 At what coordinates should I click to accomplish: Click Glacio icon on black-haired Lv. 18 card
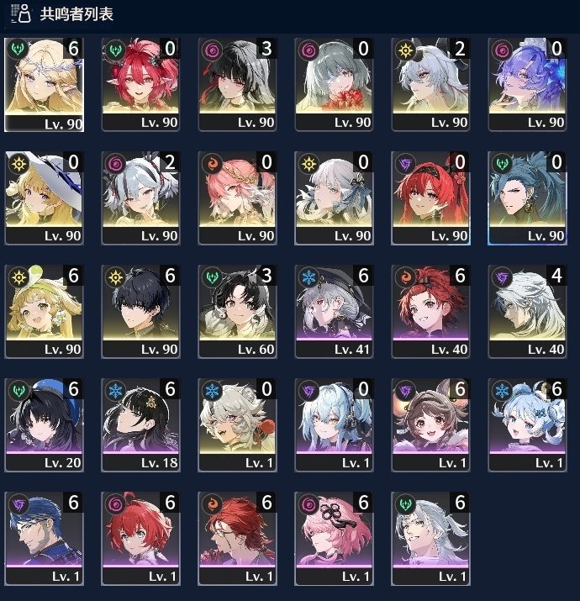[115, 391]
